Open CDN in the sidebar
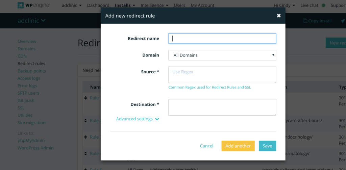 pos(22,56)
